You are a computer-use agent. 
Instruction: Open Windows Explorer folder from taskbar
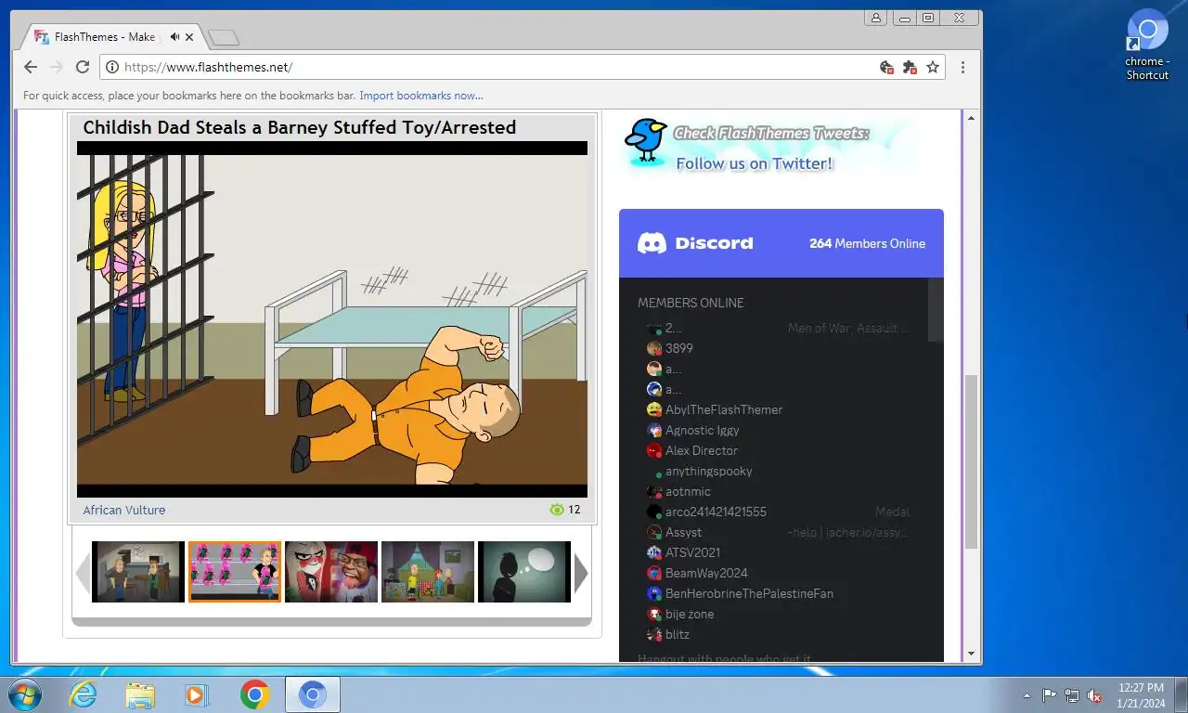(x=140, y=694)
